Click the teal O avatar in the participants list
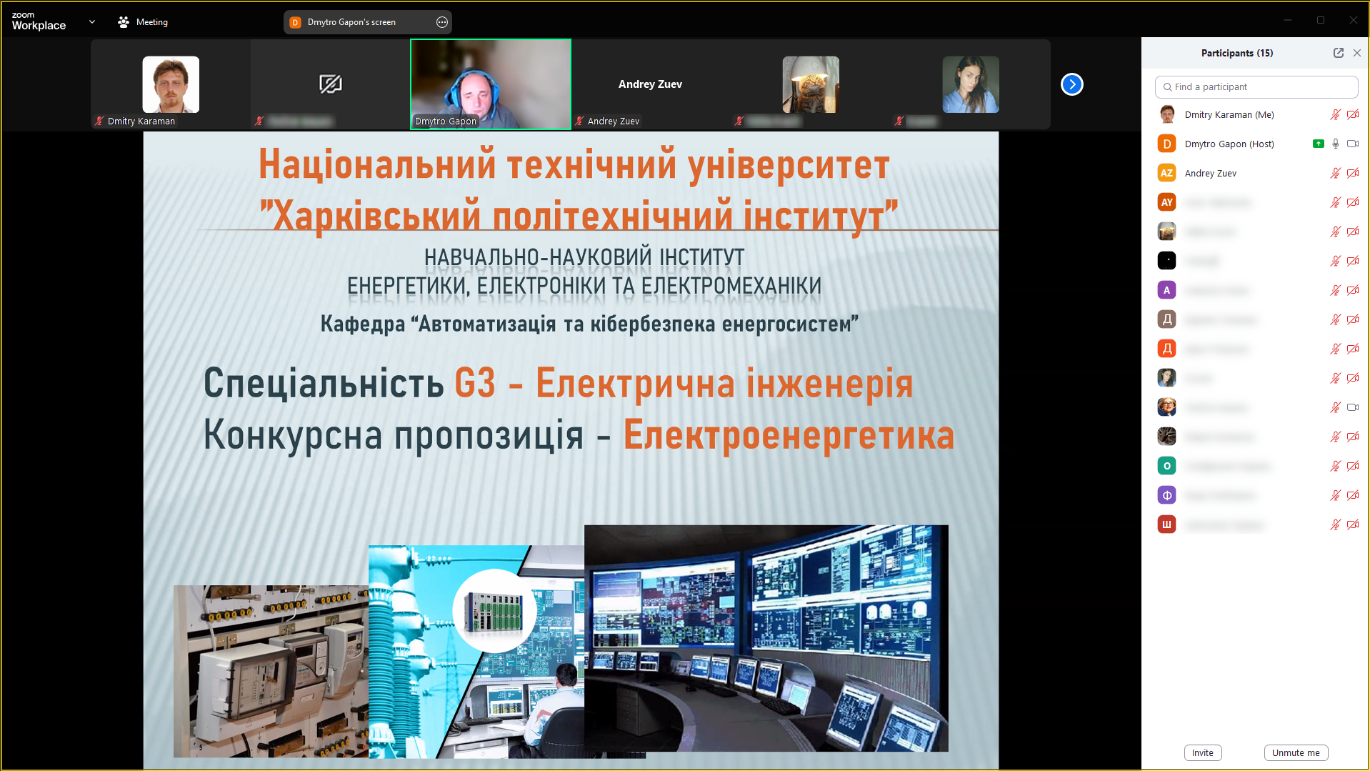This screenshot has width=1370, height=771. pos(1166,466)
